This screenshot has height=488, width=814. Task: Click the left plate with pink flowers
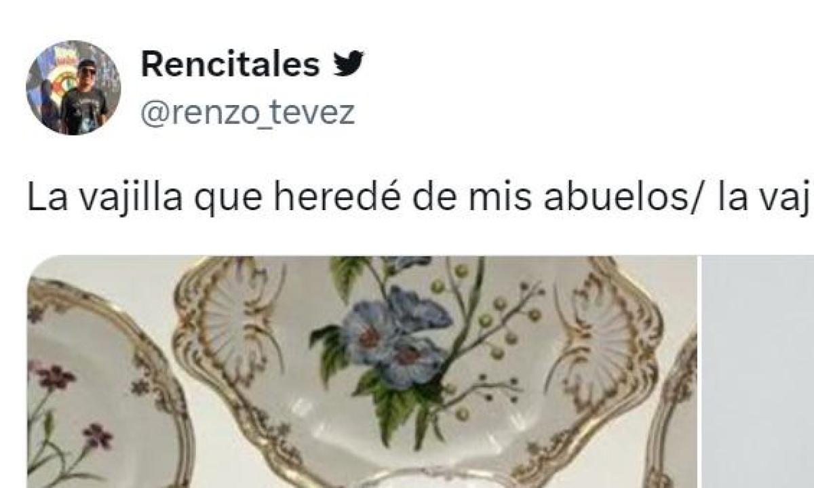(x=102, y=386)
